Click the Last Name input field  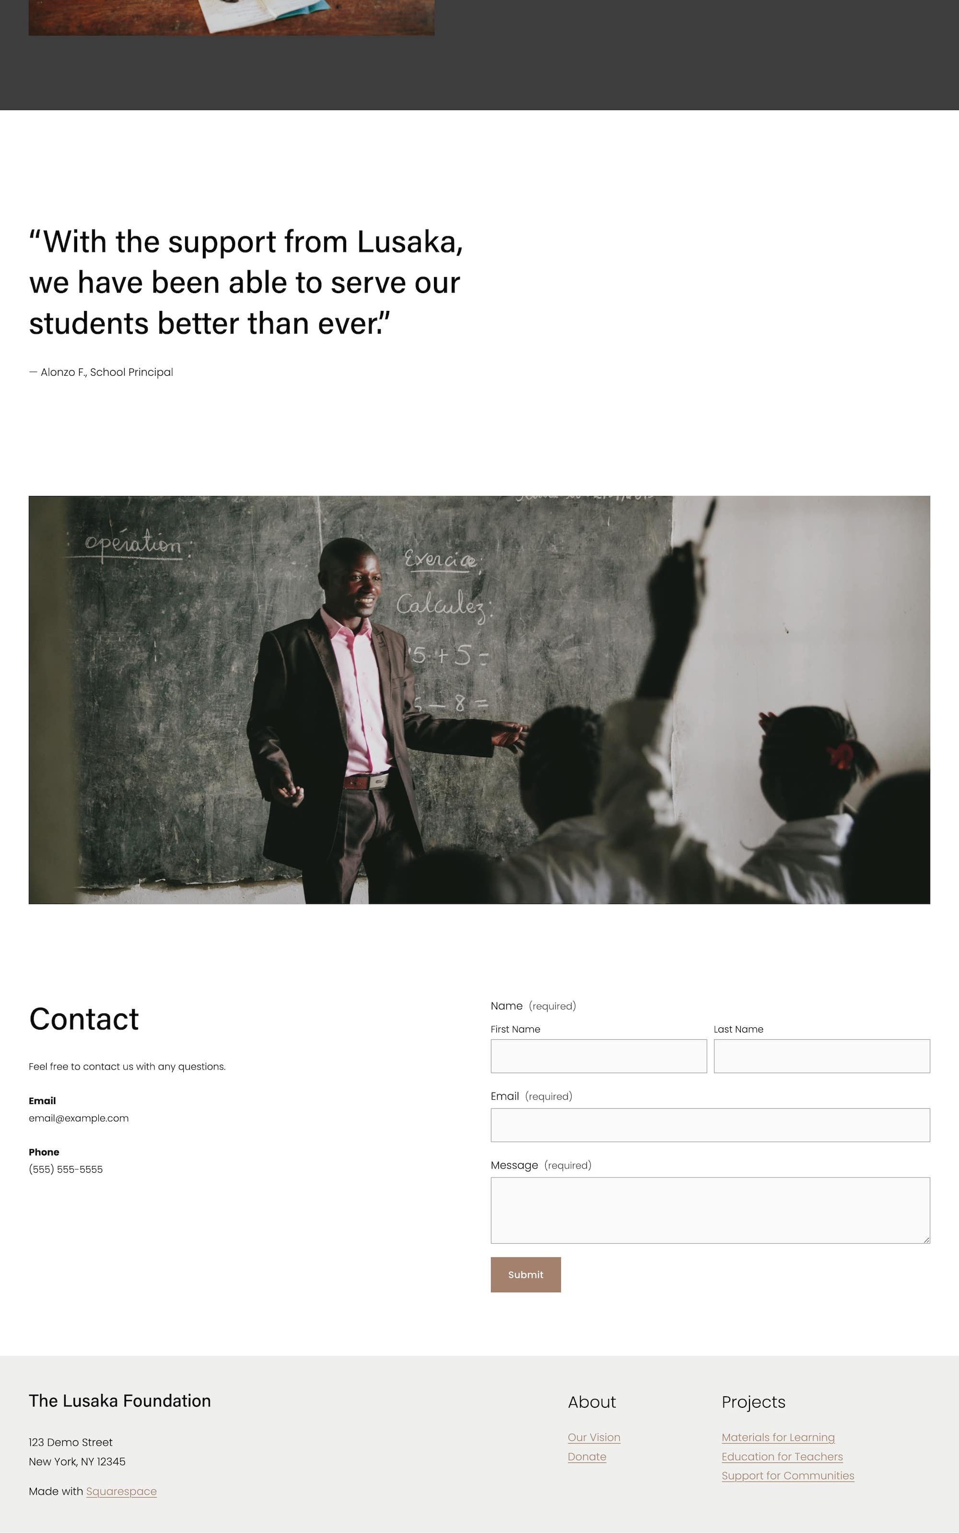[821, 1056]
